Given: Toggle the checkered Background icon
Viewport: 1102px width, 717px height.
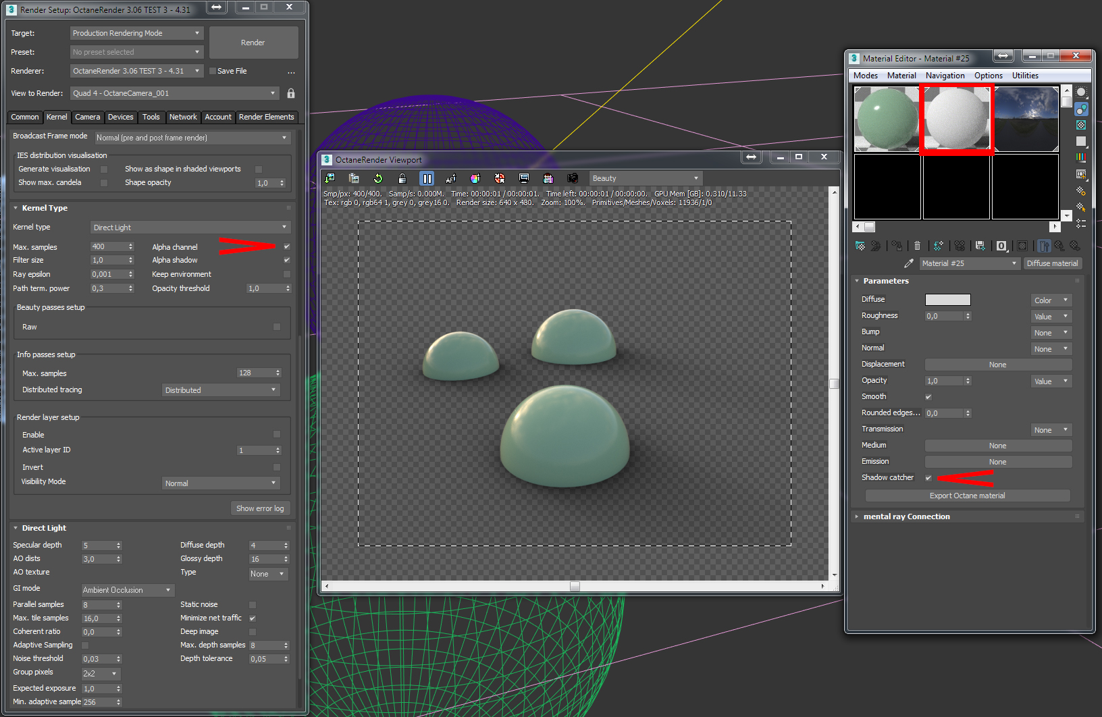Looking at the screenshot, I should pyautogui.click(x=1081, y=125).
